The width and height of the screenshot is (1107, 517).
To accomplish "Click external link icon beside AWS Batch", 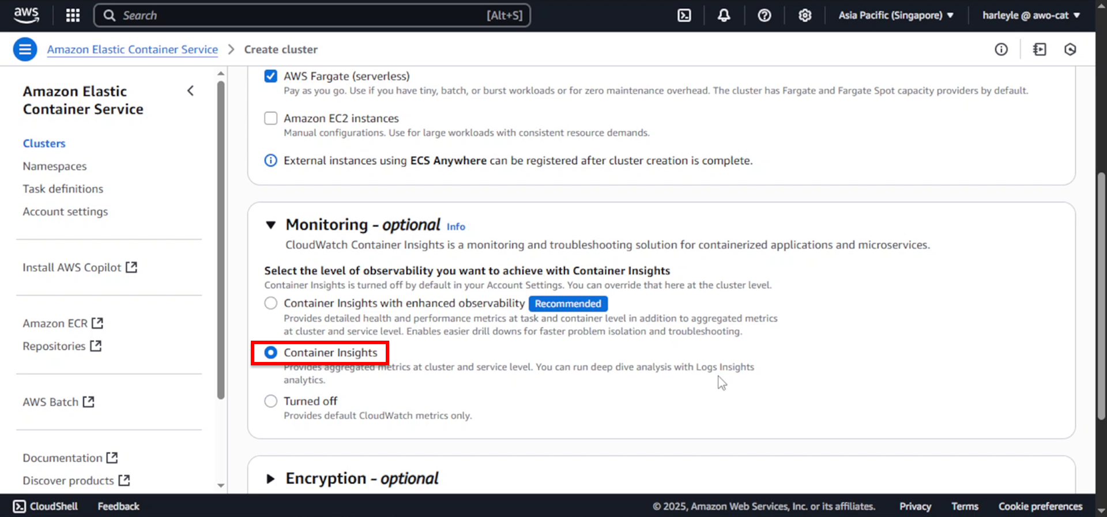I will click(x=88, y=402).
